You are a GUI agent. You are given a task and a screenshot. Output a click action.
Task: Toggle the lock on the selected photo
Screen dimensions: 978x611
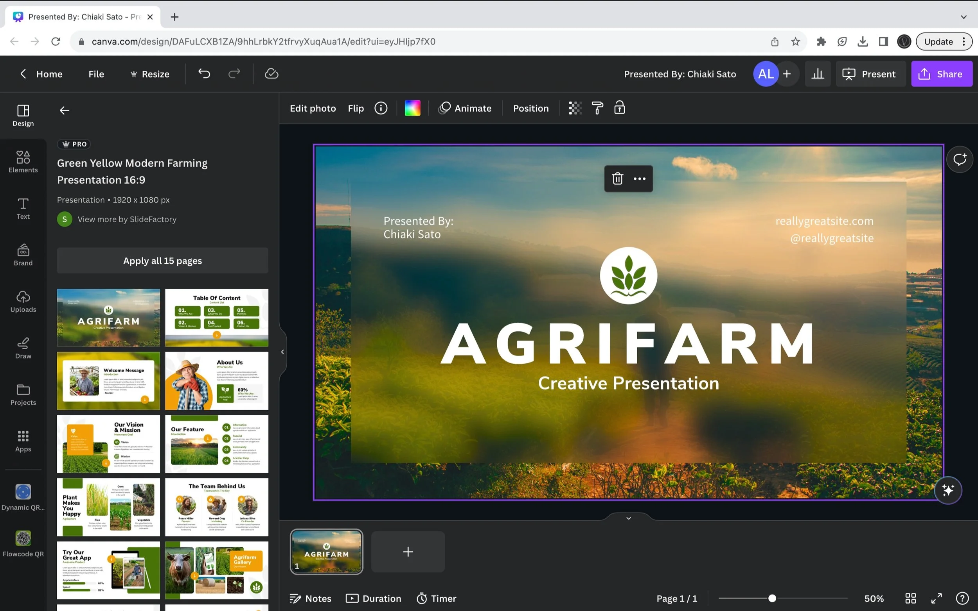coord(619,108)
